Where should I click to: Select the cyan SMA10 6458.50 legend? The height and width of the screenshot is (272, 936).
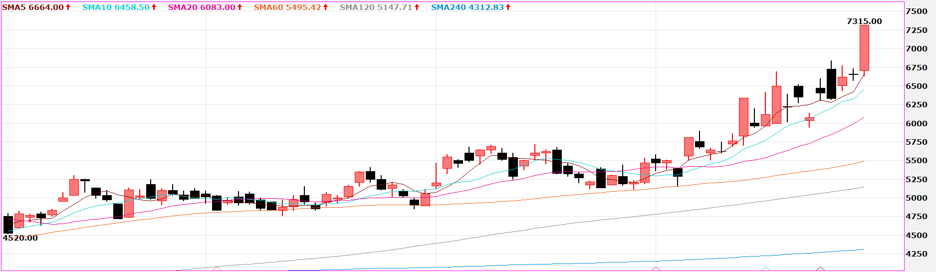pyautogui.click(x=116, y=7)
